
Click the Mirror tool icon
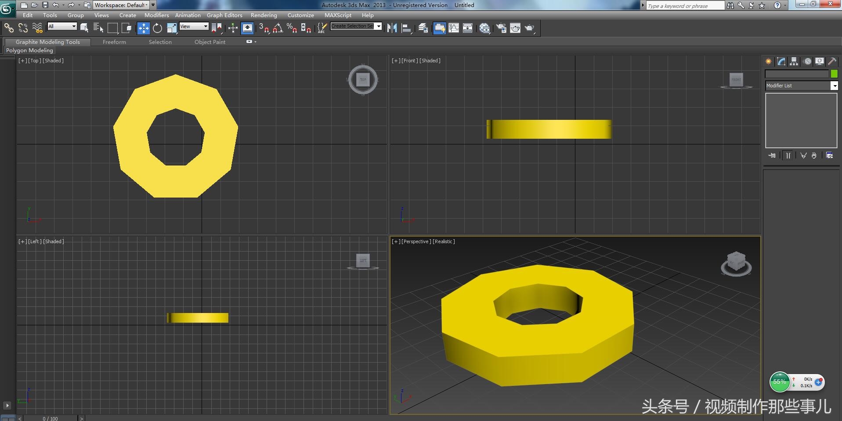[392, 29]
